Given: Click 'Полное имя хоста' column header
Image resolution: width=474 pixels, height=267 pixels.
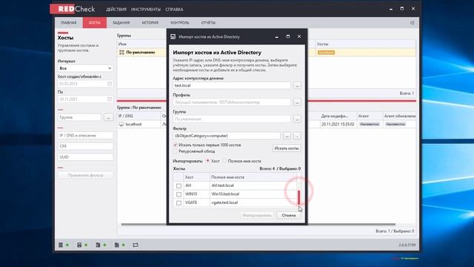Looking at the screenshot, I should pyautogui.click(x=253, y=177).
